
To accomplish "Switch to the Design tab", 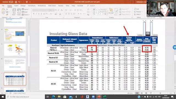I will click(x=23, y=5).
